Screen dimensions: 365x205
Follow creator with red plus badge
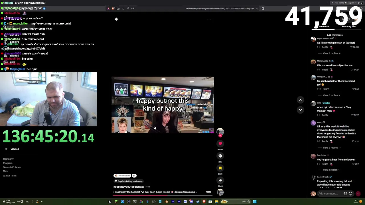[220, 136]
